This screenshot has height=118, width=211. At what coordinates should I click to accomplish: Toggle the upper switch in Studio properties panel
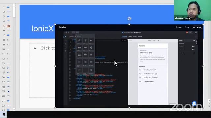(x=193, y=46)
